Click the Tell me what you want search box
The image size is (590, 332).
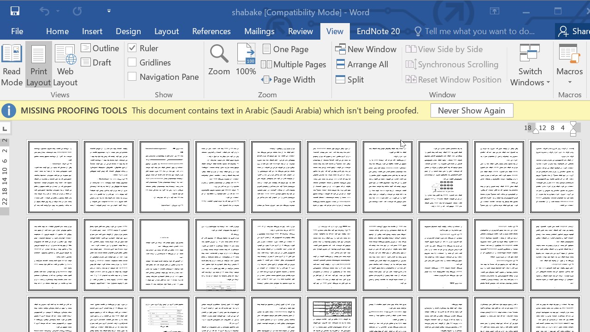click(x=475, y=31)
